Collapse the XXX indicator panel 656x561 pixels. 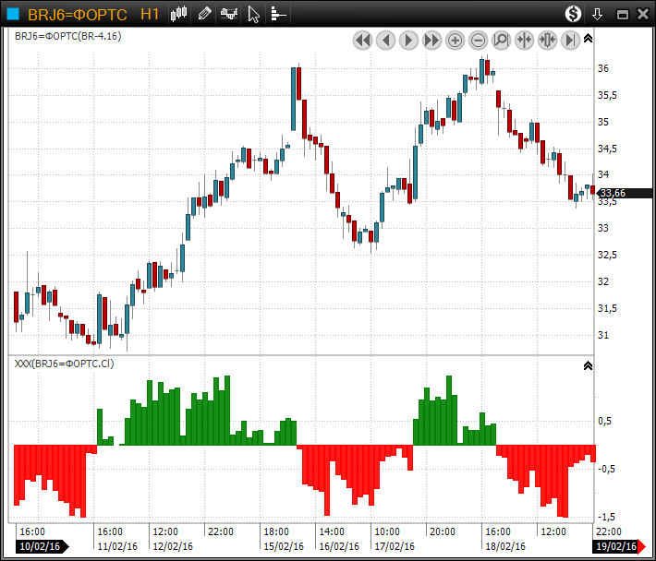click(x=588, y=365)
